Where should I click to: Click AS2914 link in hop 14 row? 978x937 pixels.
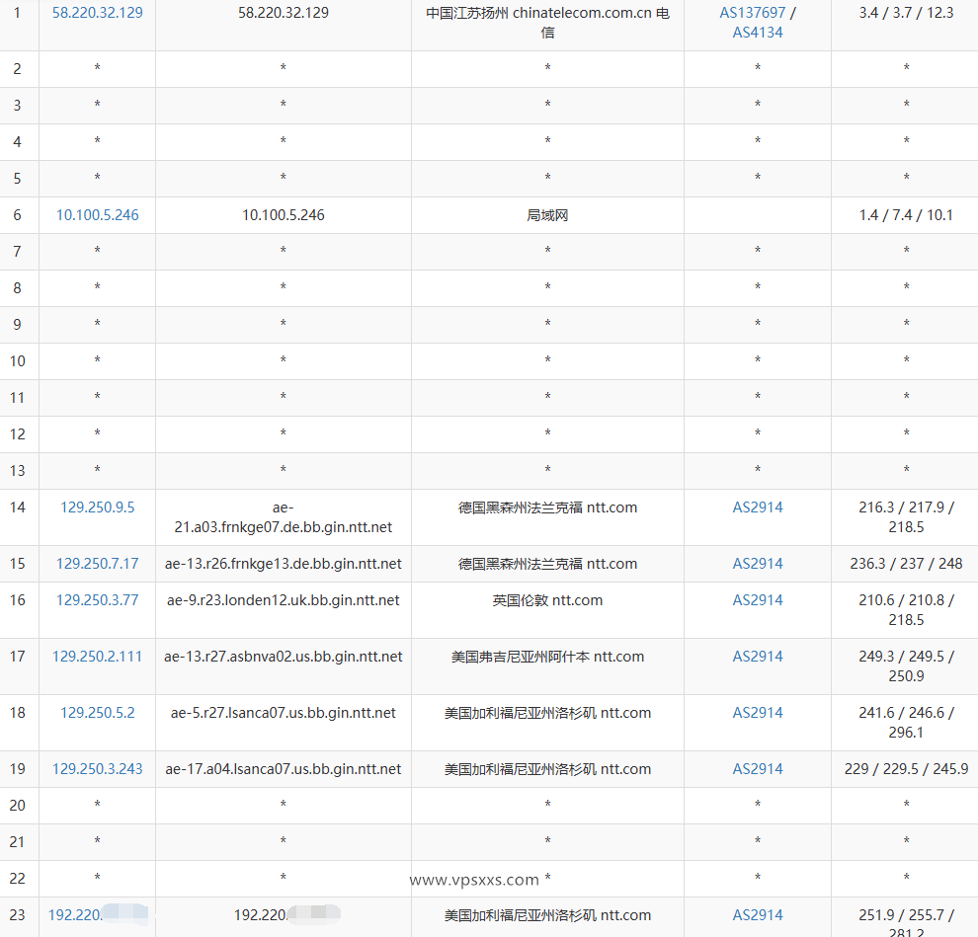point(757,508)
